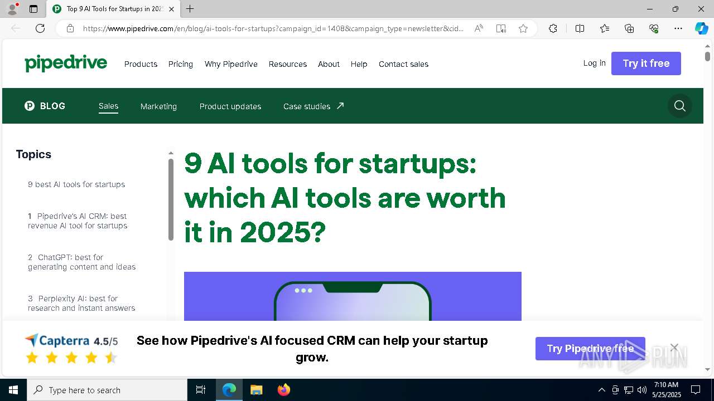Click the article hero image
Viewport: 714px width, 401px height.
click(353, 296)
